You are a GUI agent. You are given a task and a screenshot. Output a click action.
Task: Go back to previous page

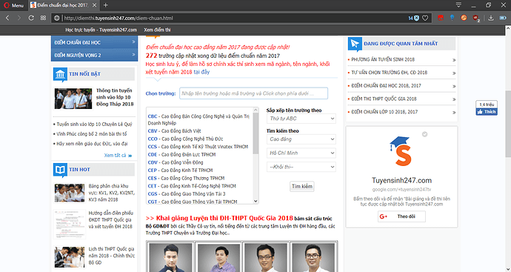[7, 18]
